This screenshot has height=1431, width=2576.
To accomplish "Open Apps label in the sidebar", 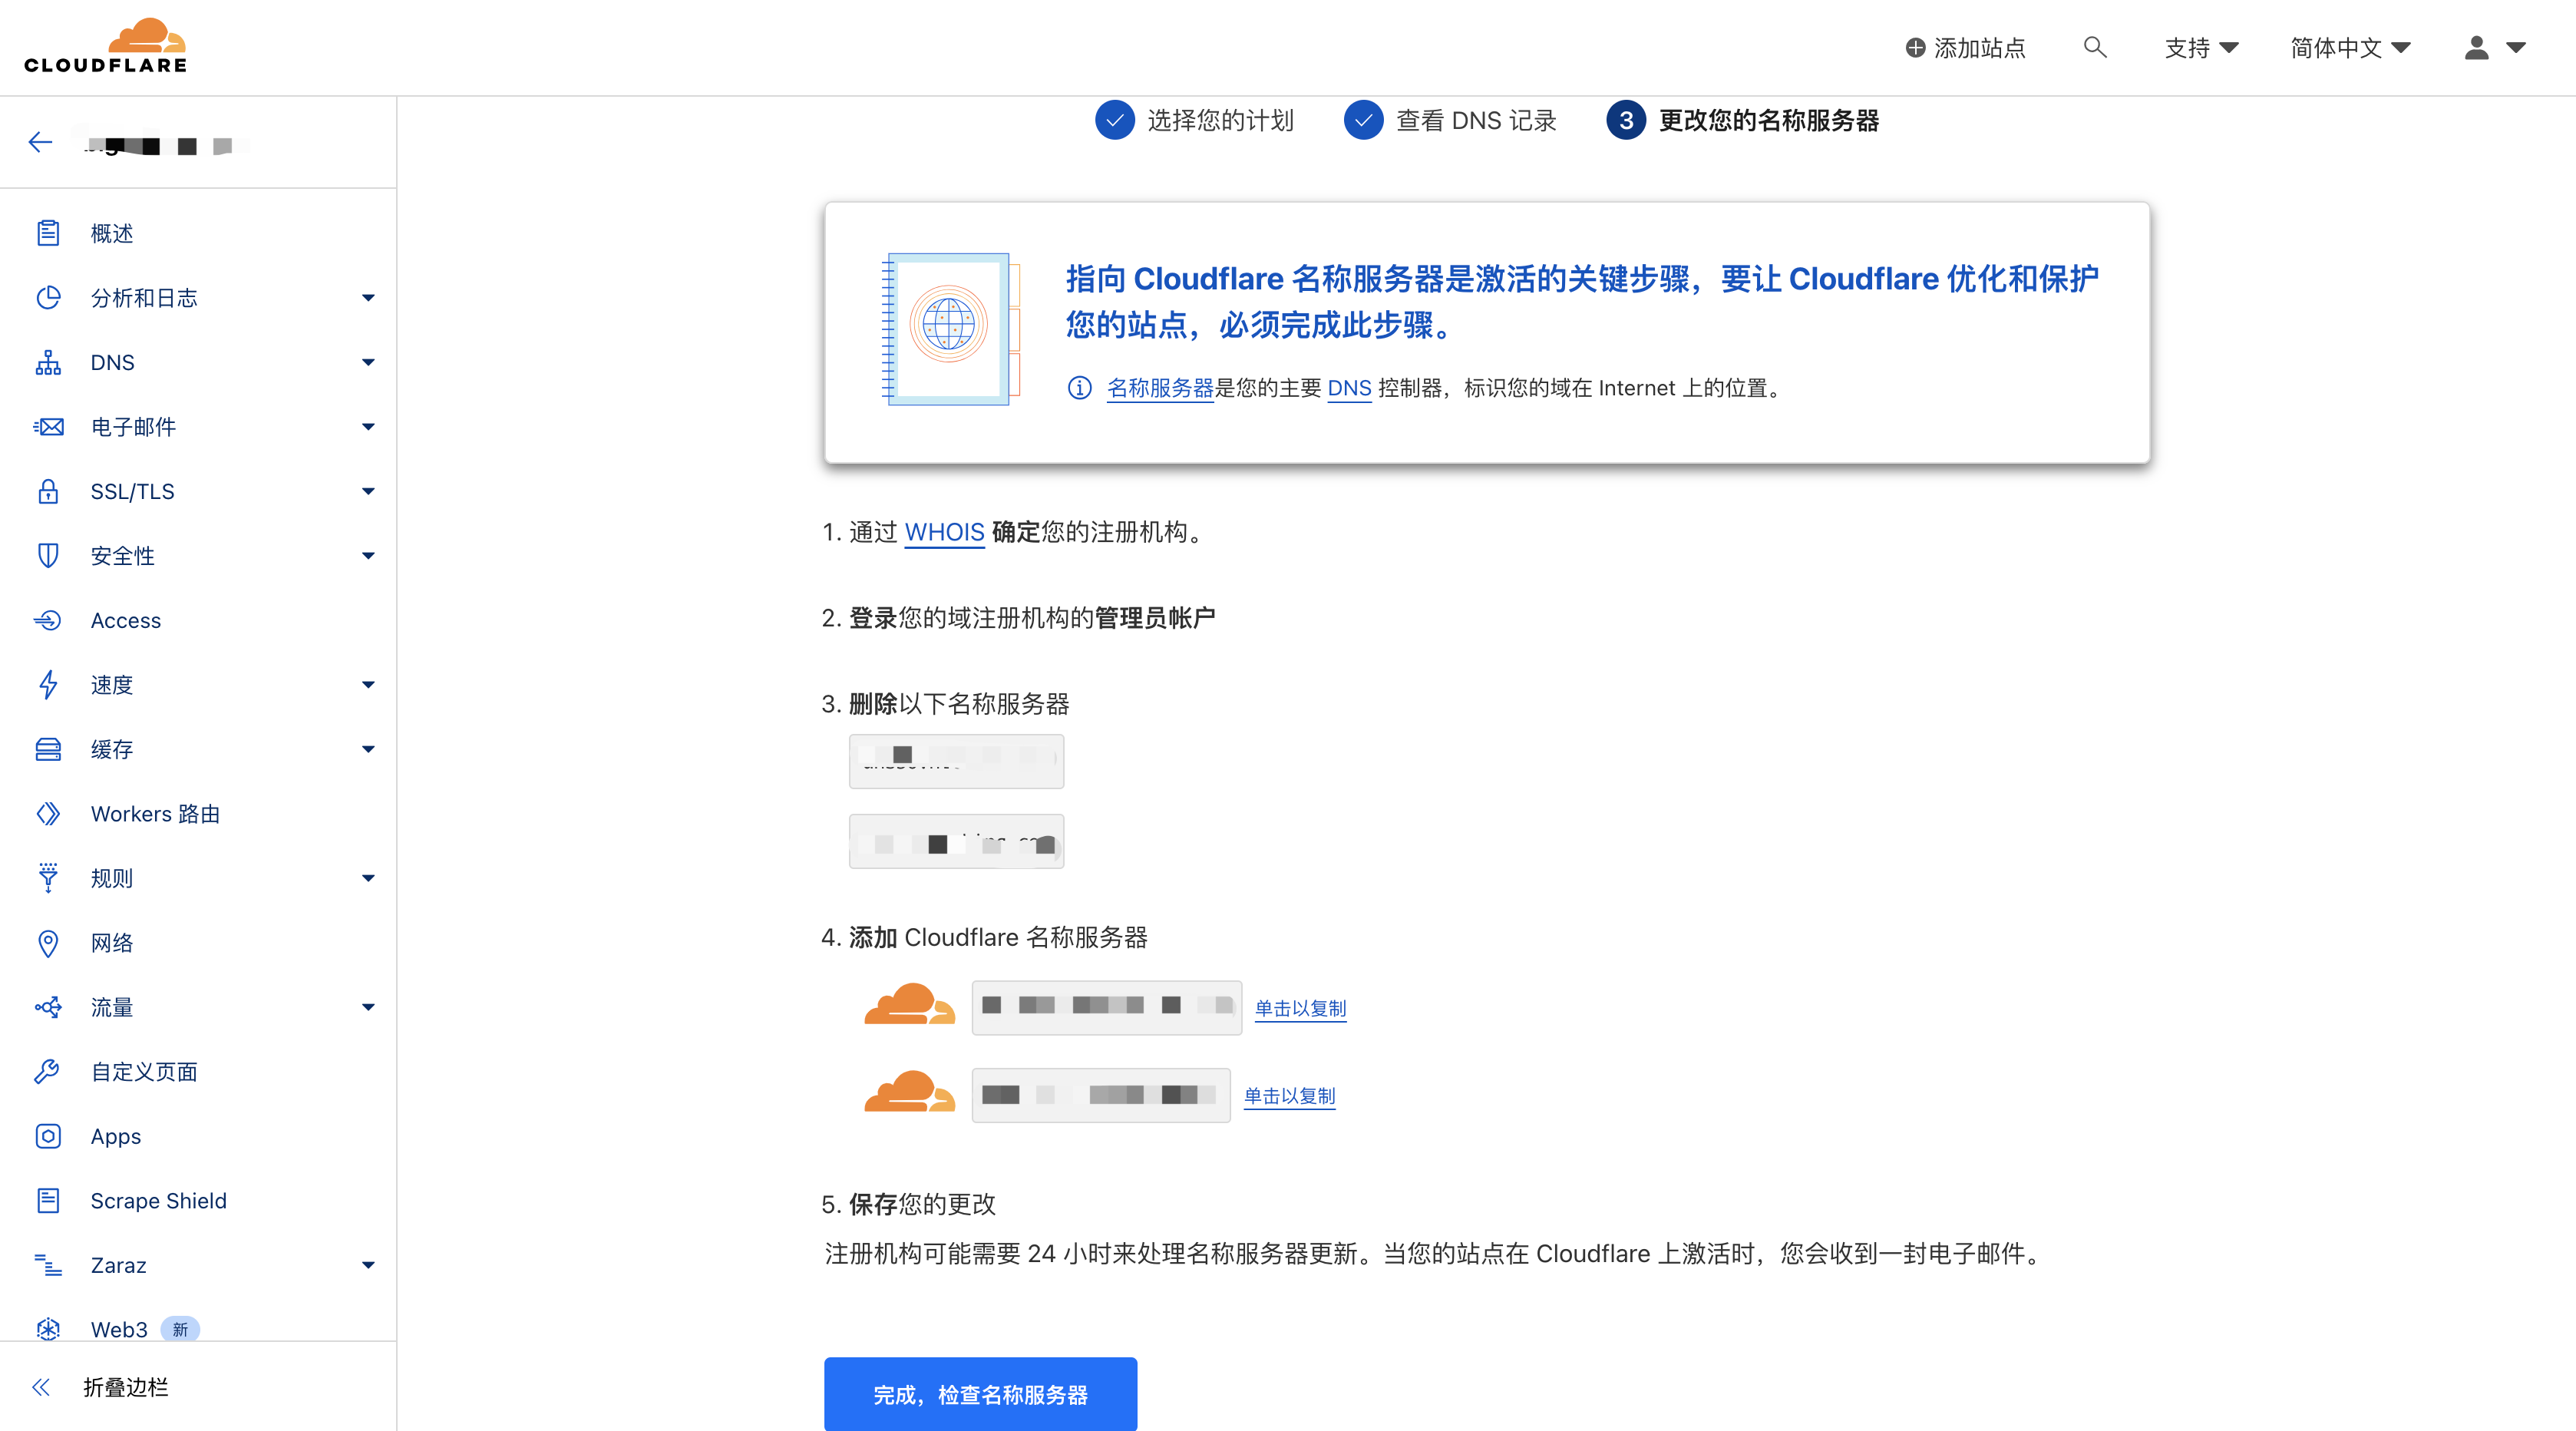I will coord(115,1136).
